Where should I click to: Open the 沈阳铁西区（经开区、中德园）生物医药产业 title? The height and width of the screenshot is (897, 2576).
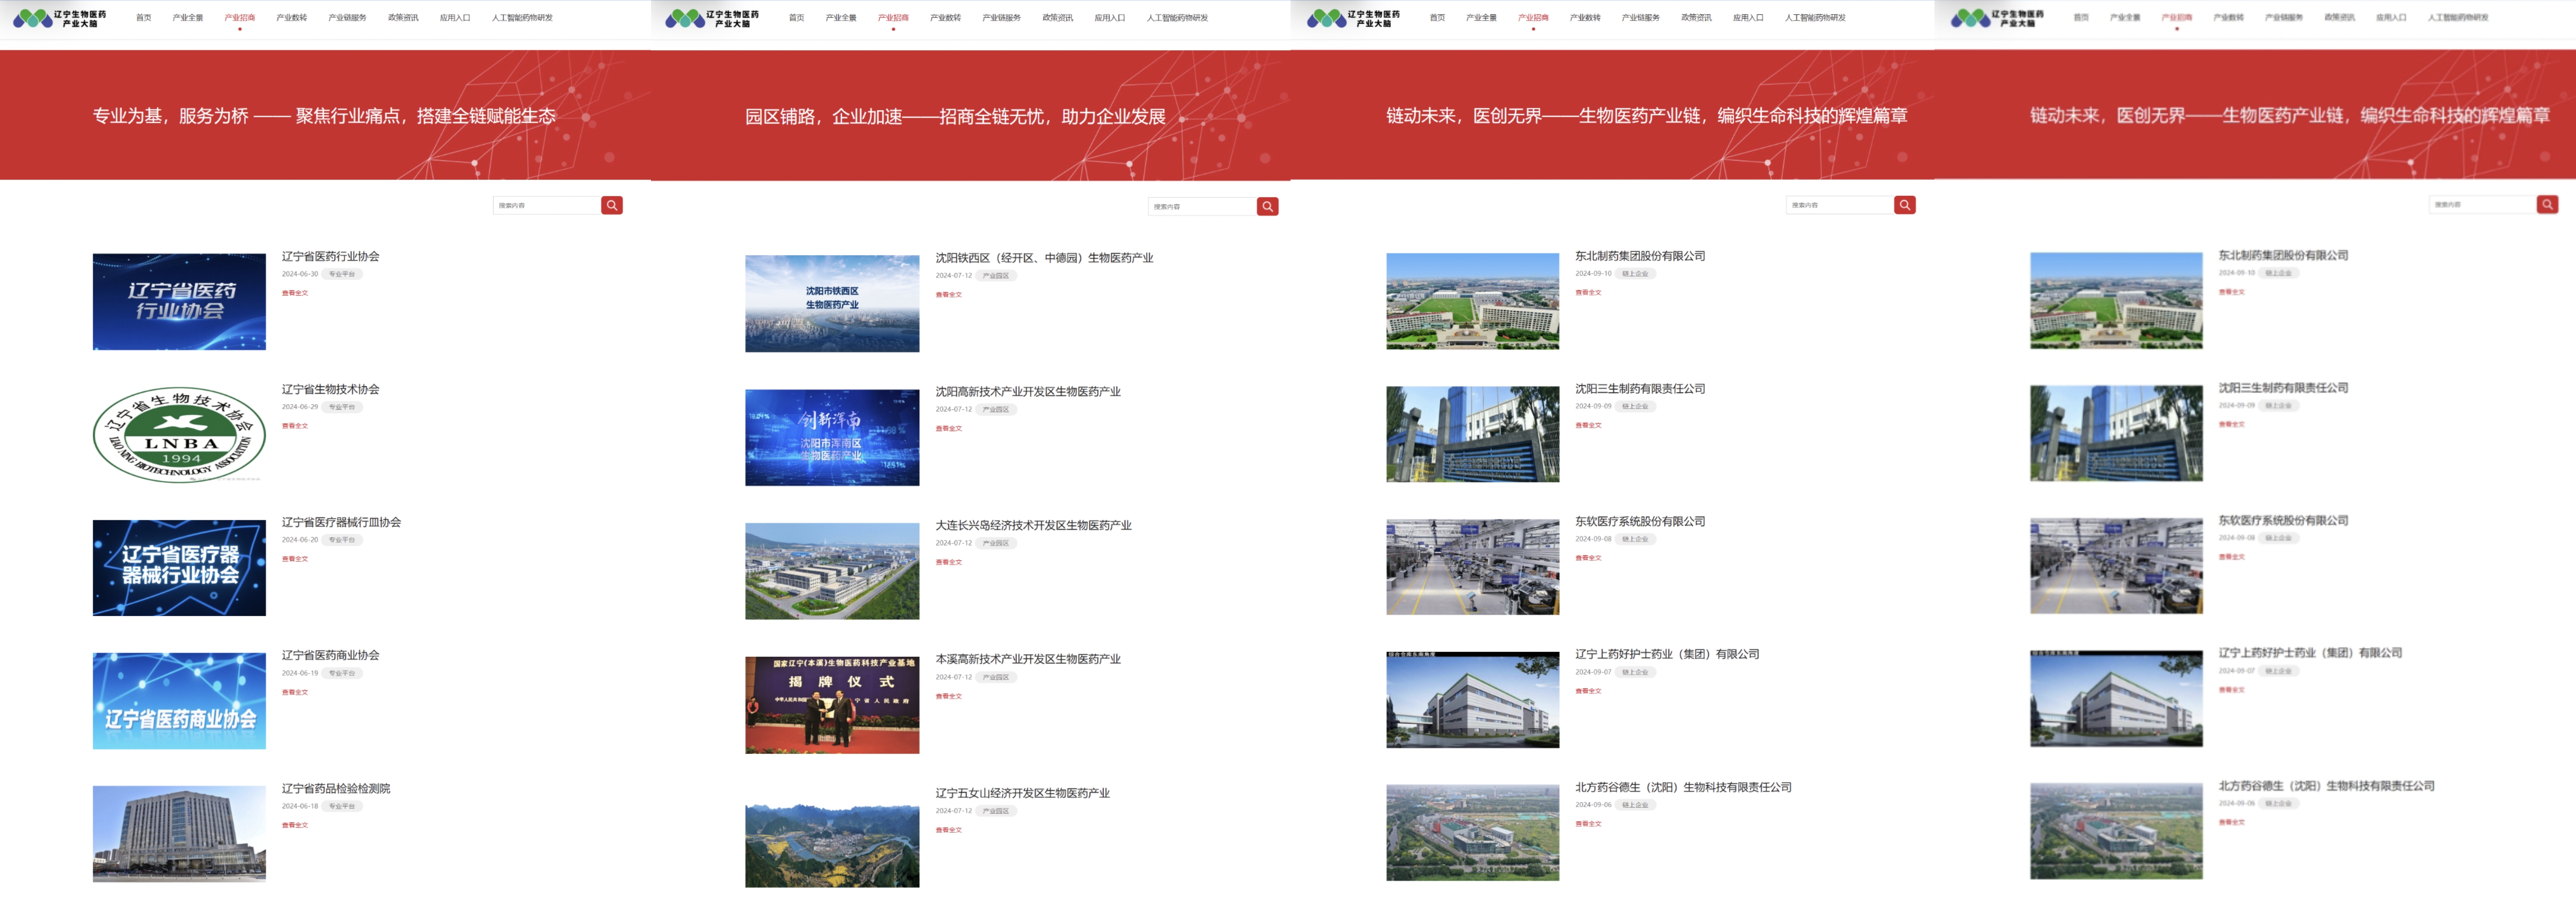point(1044,258)
